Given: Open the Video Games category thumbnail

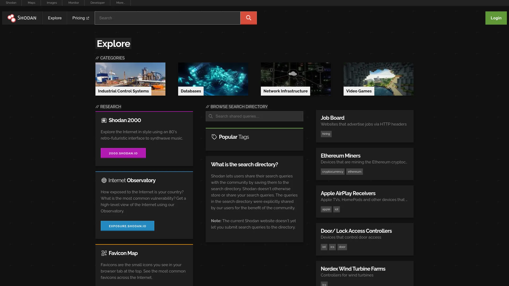Looking at the screenshot, I should (379, 79).
